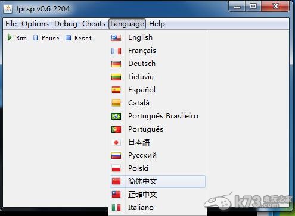The width and height of the screenshot is (295, 216).
Task: Open the File menu
Action: point(11,24)
